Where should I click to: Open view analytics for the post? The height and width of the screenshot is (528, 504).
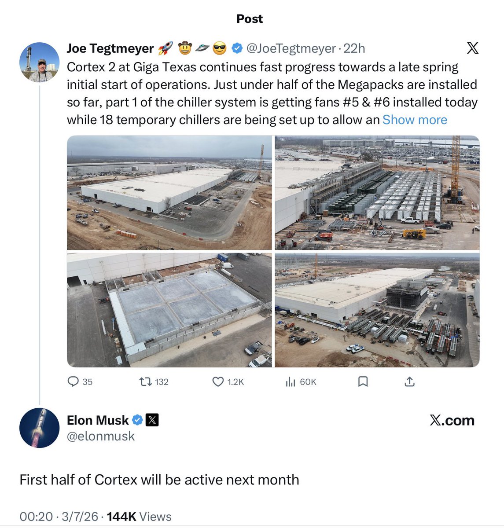coord(291,382)
